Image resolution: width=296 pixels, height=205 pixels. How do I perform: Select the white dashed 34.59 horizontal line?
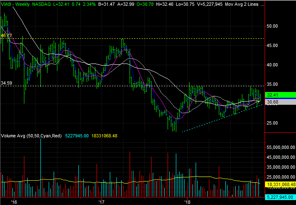coord(132,86)
